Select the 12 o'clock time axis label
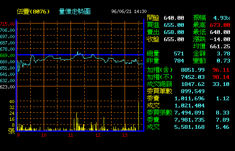This screenshot has width=235, height=151. (98, 135)
